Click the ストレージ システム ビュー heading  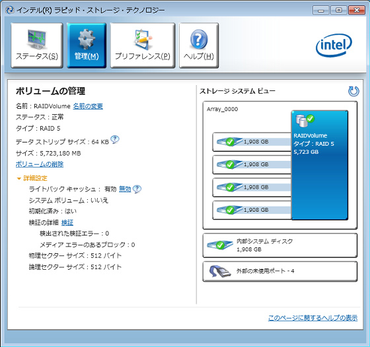[238, 91]
